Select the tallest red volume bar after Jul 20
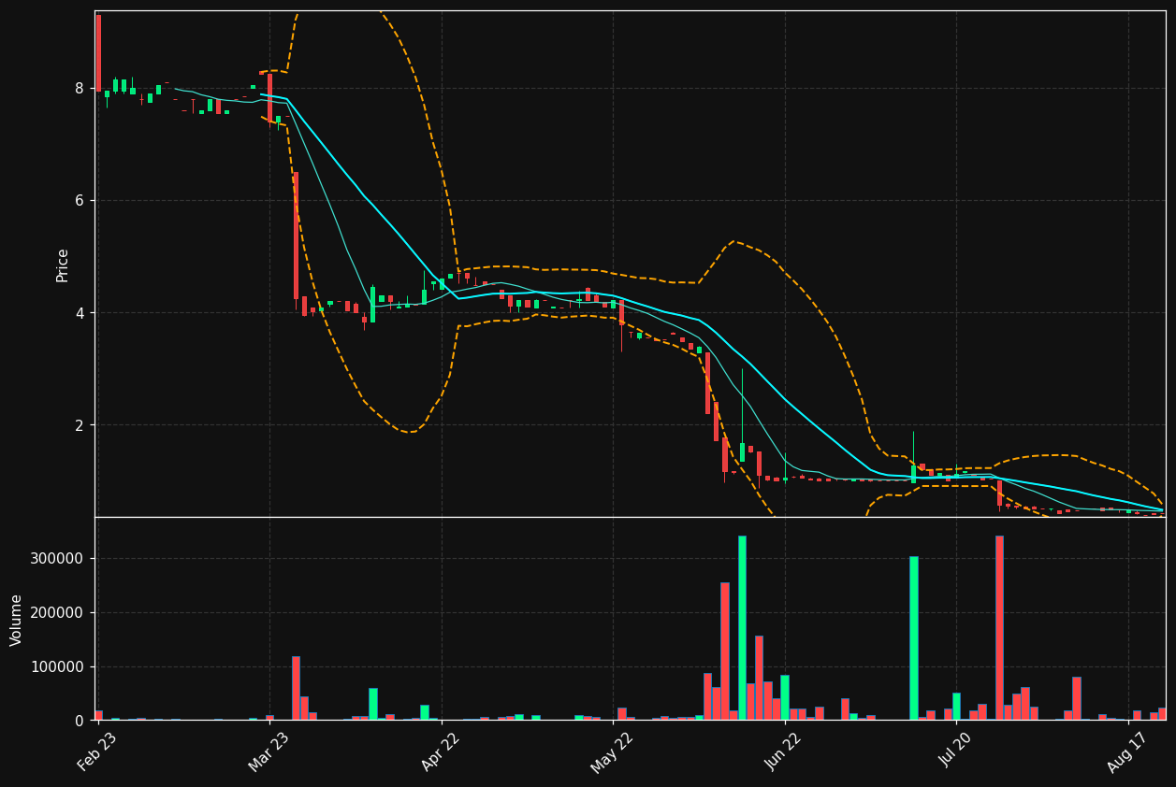Image resolution: width=1176 pixels, height=787 pixels. click(999, 628)
